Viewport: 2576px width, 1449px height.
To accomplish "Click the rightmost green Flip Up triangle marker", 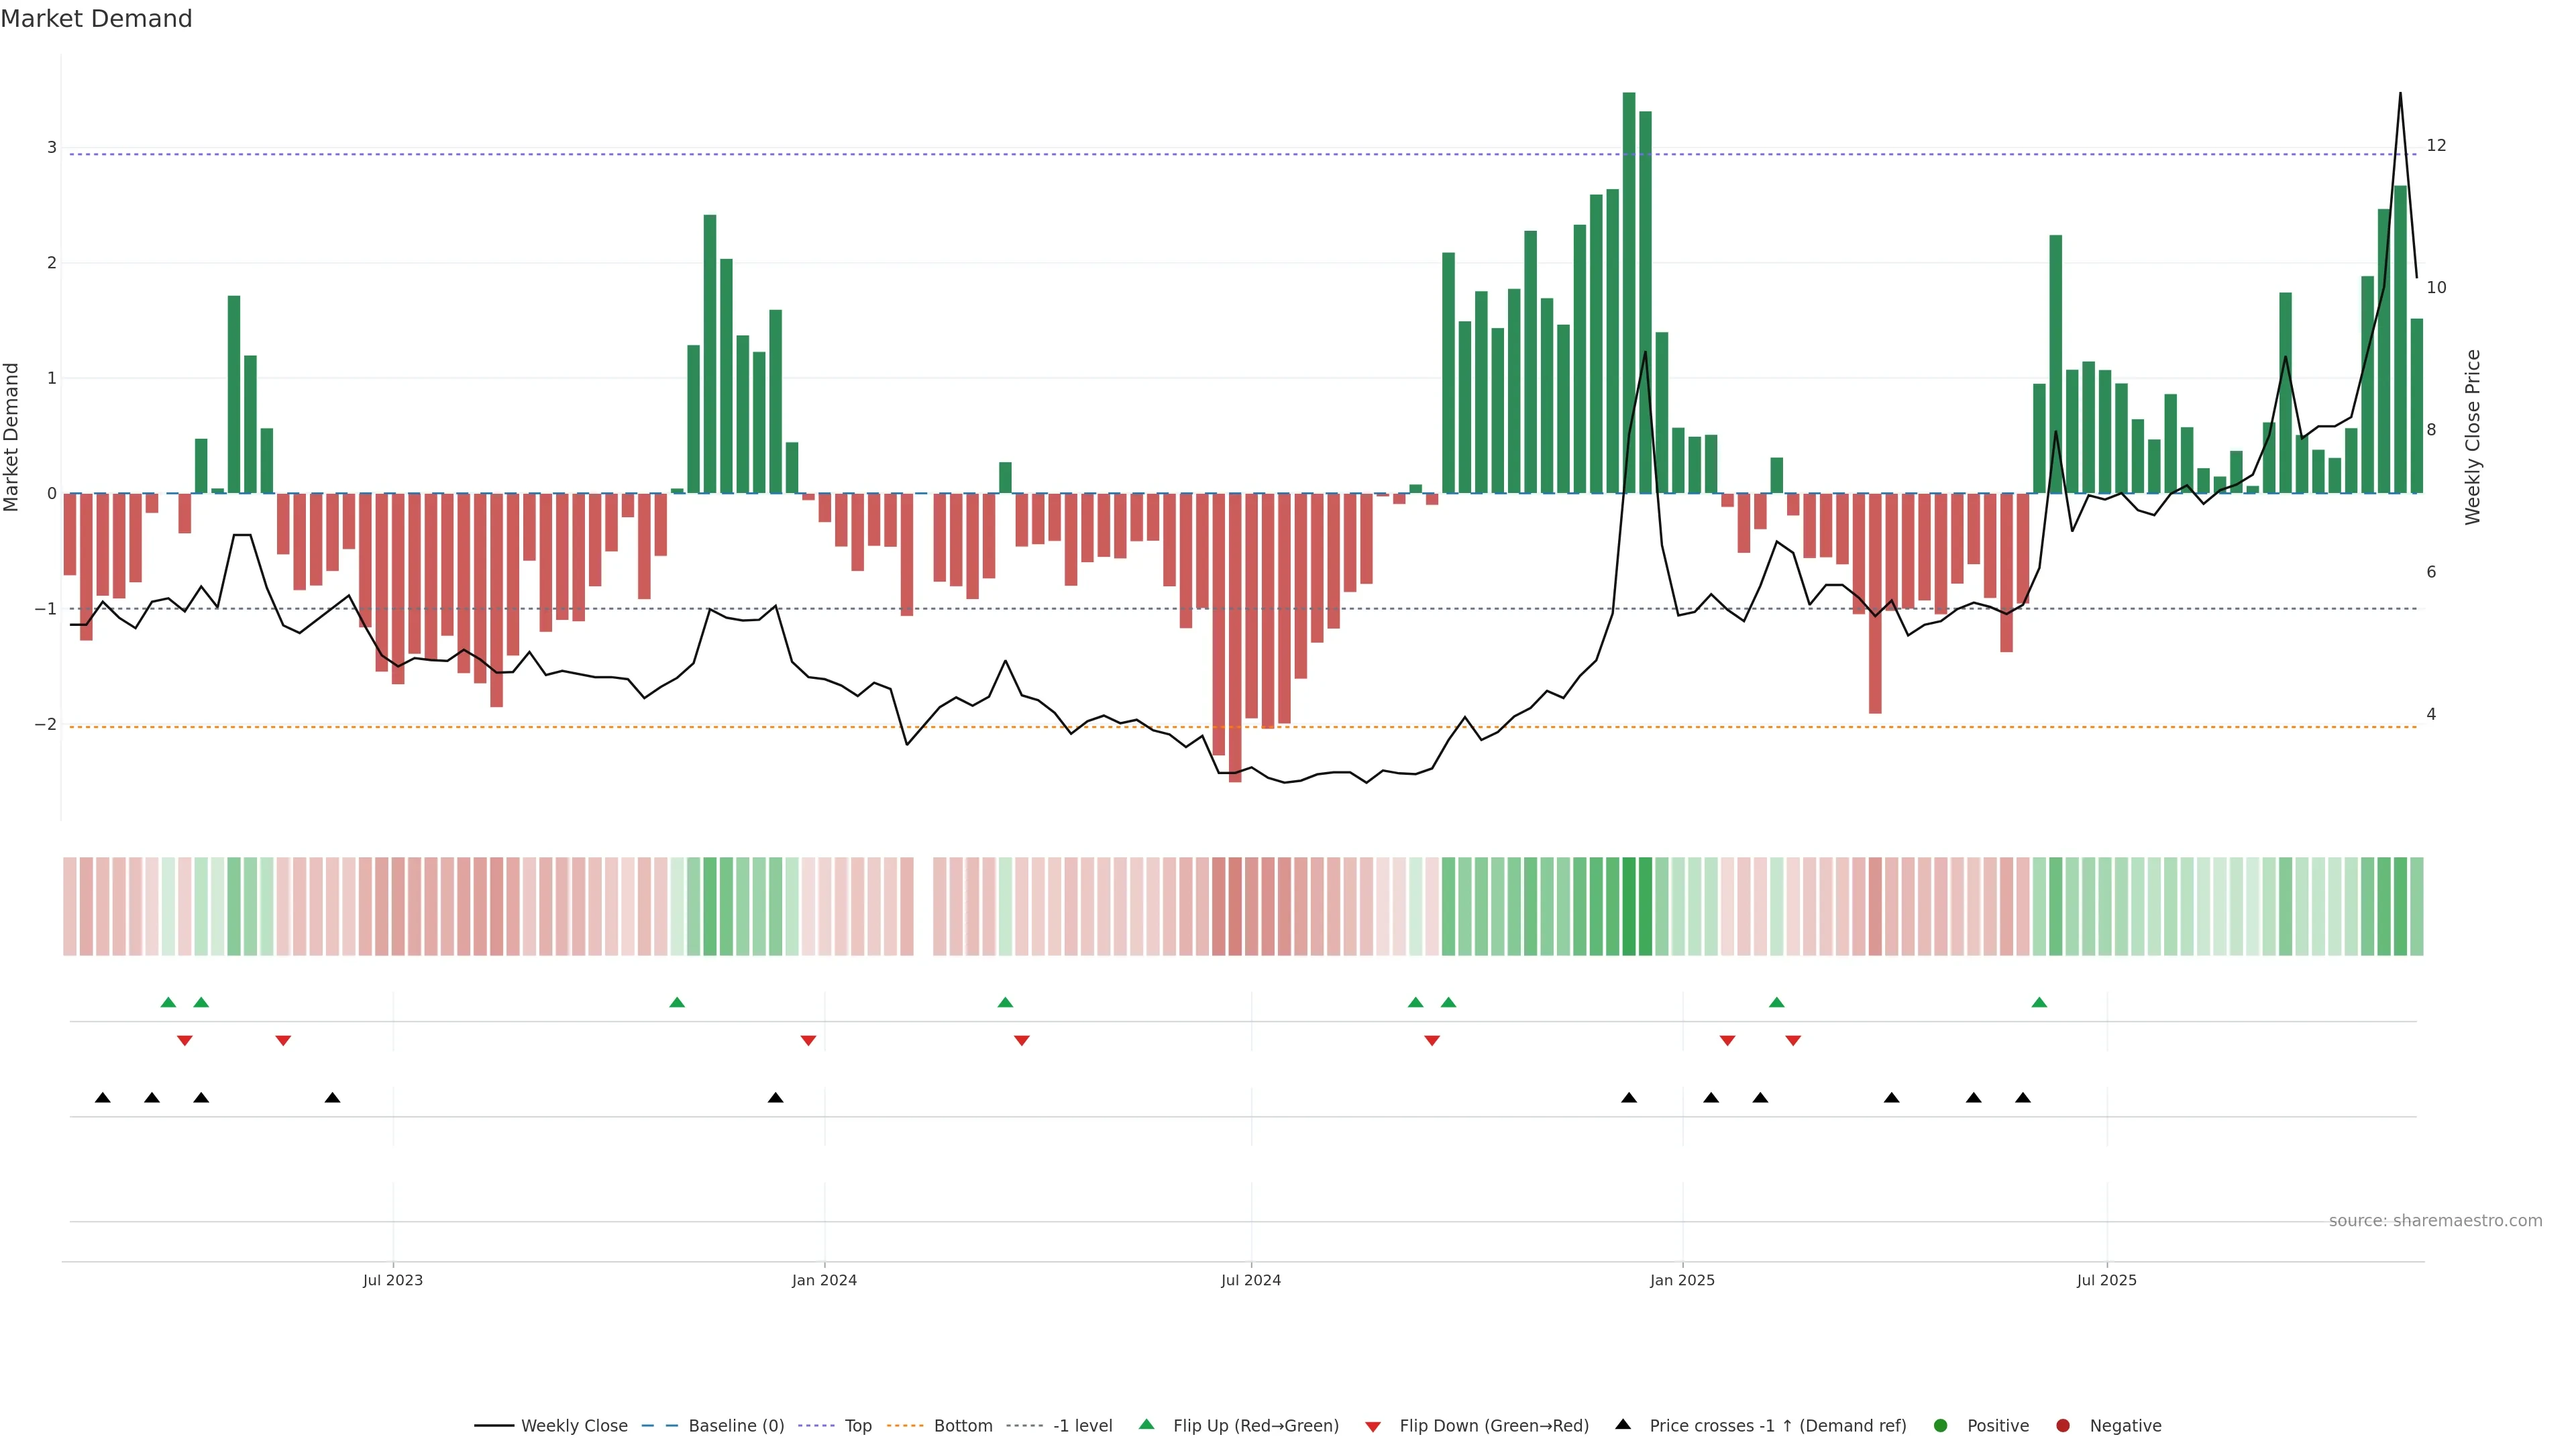I will point(2039,1002).
